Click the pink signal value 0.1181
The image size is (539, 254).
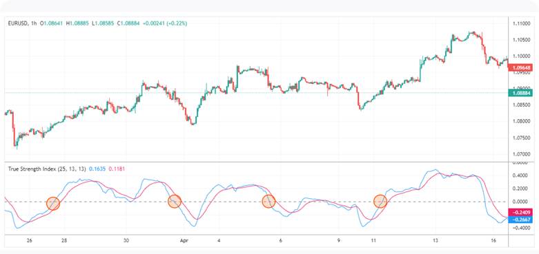click(117, 169)
